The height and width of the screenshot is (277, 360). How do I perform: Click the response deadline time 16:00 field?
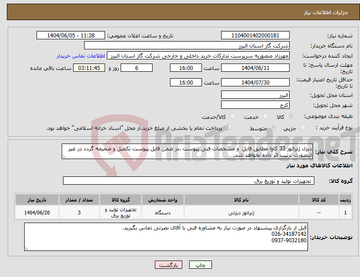(x=186, y=68)
